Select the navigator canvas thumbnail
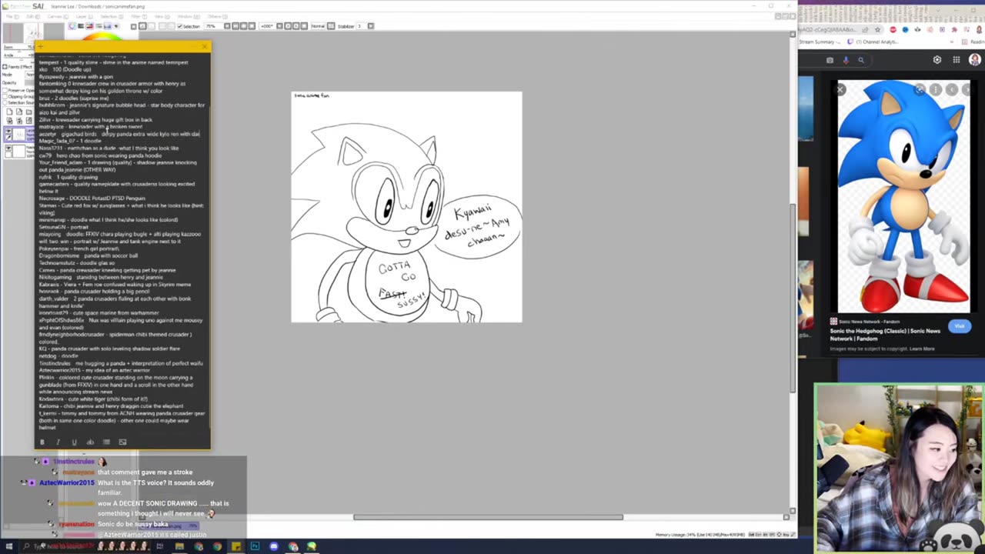The width and height of the screenshot is (985, 554). click(x=32, y=33)
